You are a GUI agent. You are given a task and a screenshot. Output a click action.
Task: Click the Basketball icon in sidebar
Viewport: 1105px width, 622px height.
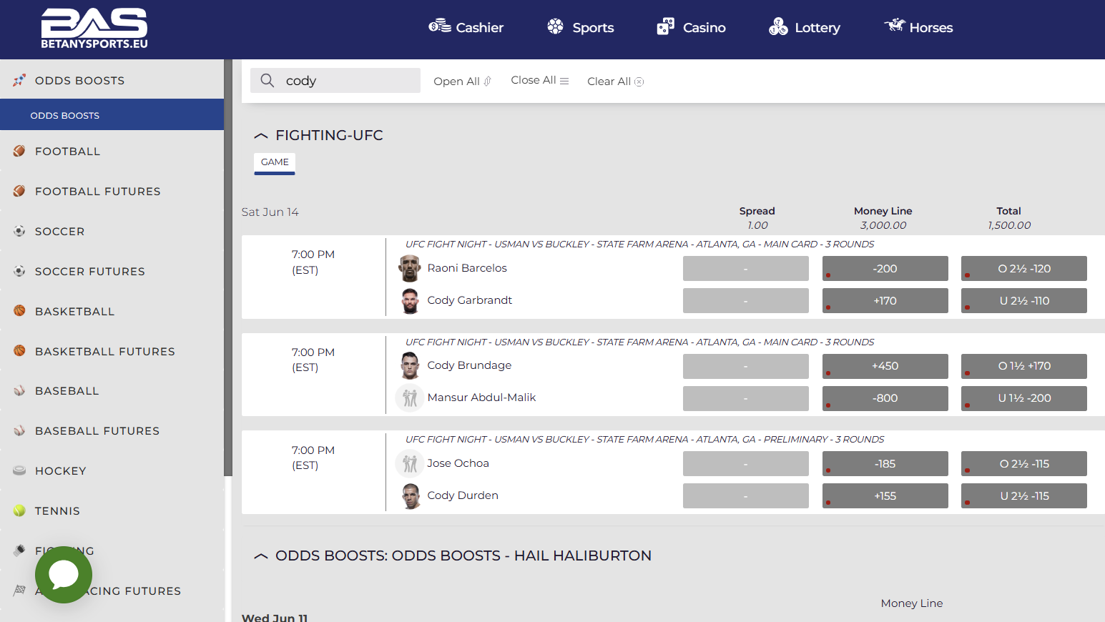click(19, 310)
